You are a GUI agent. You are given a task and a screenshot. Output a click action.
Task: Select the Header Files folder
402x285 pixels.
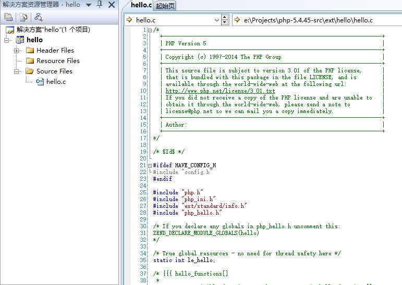(55, 50)
